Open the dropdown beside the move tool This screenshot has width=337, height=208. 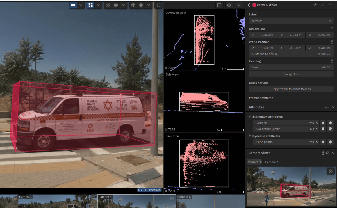(x=239, y=5)
